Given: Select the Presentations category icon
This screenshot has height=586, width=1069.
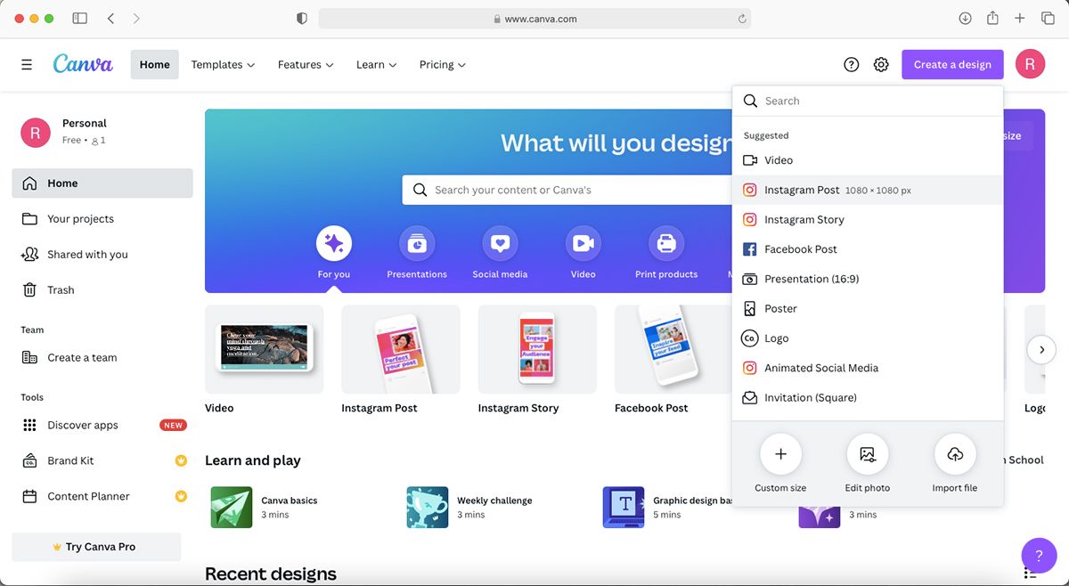Looking at the screenshot, I should tap(417, 243).
